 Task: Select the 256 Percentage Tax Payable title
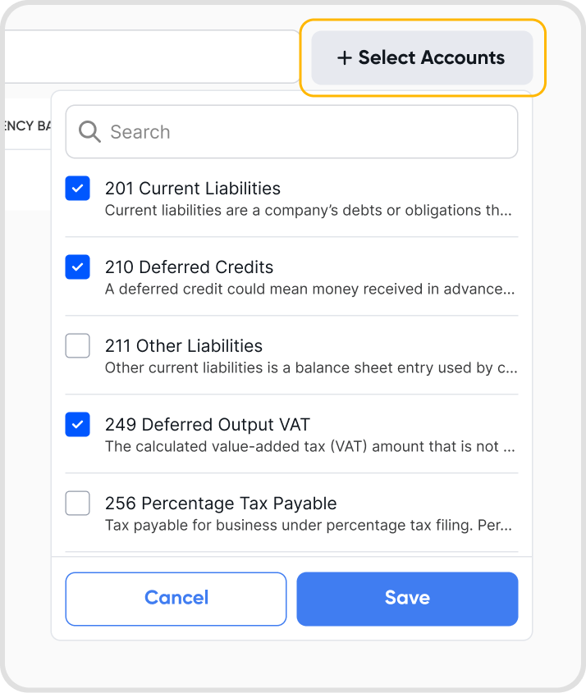pyautogui.click(x=221, y=503)
